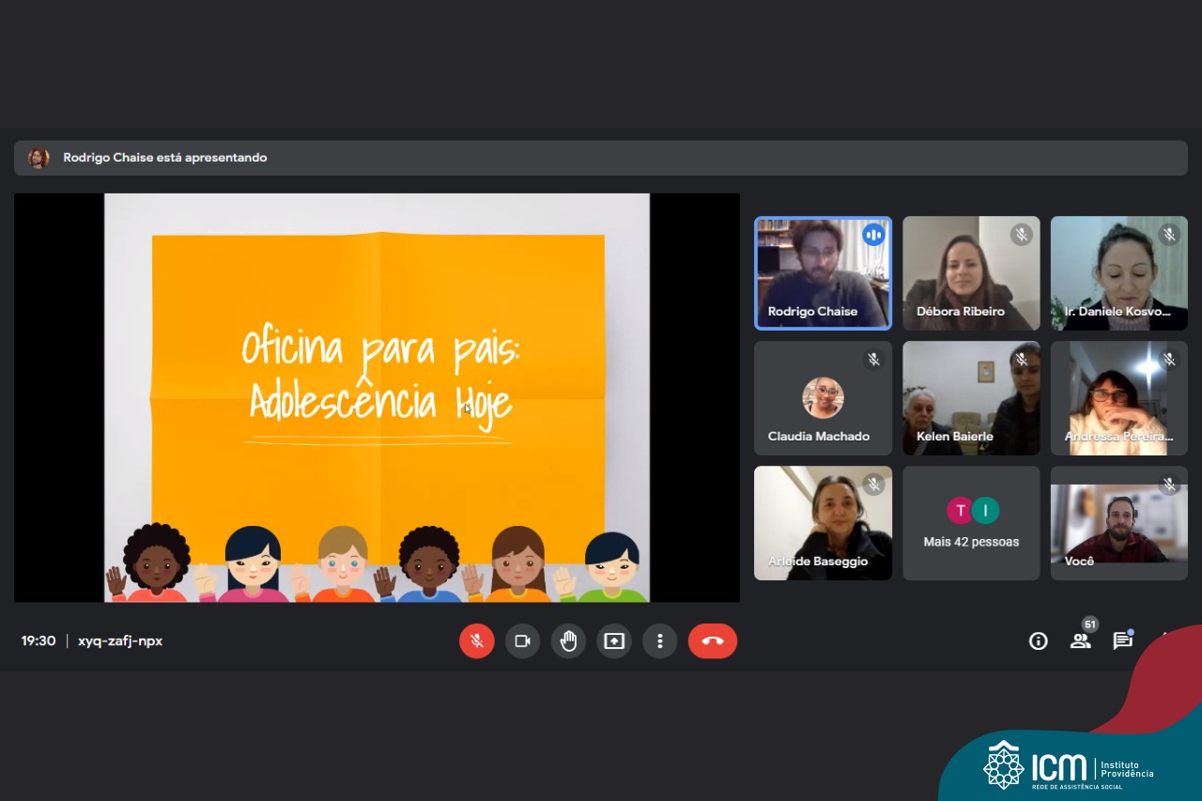The height and width of the screenshot is (801, 1202).
Task: Click the meeting code xyq-zafj-npx
Action: (x=120, y=640)
